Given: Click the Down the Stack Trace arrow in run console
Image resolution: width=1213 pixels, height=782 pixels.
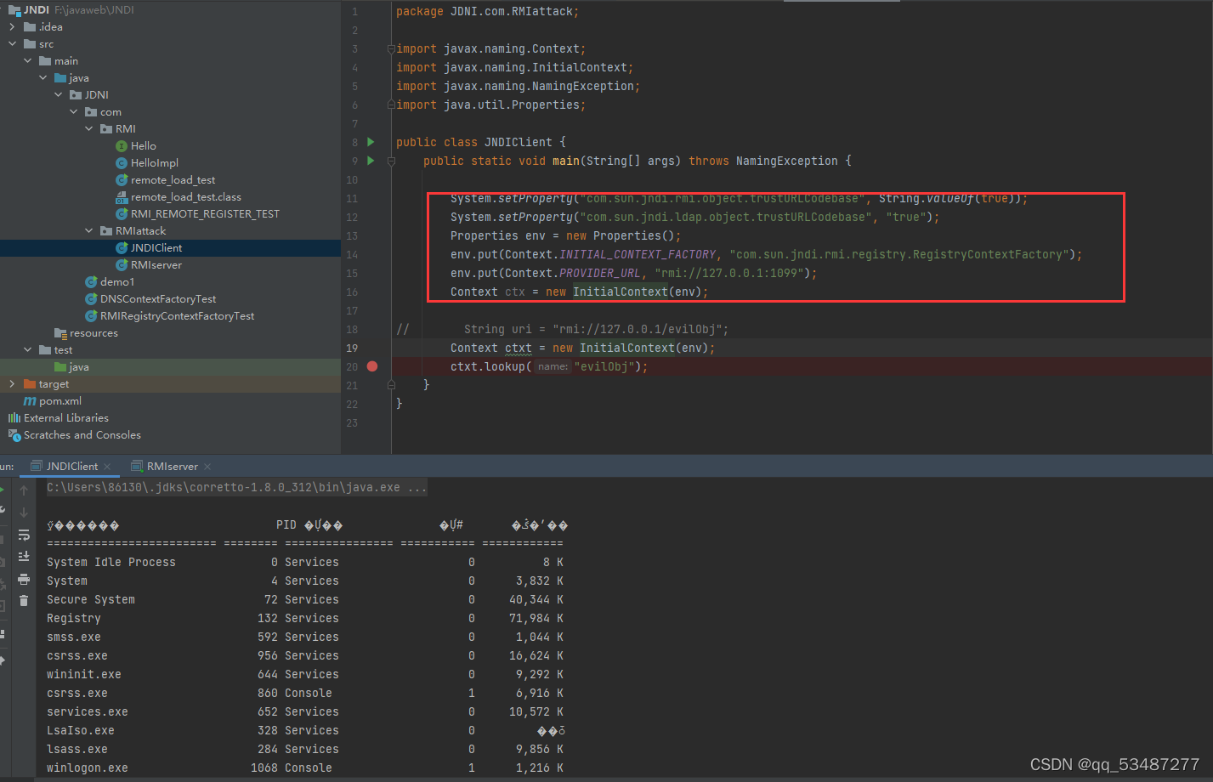Looking at the screenshot, I should (x=24, y=513).
